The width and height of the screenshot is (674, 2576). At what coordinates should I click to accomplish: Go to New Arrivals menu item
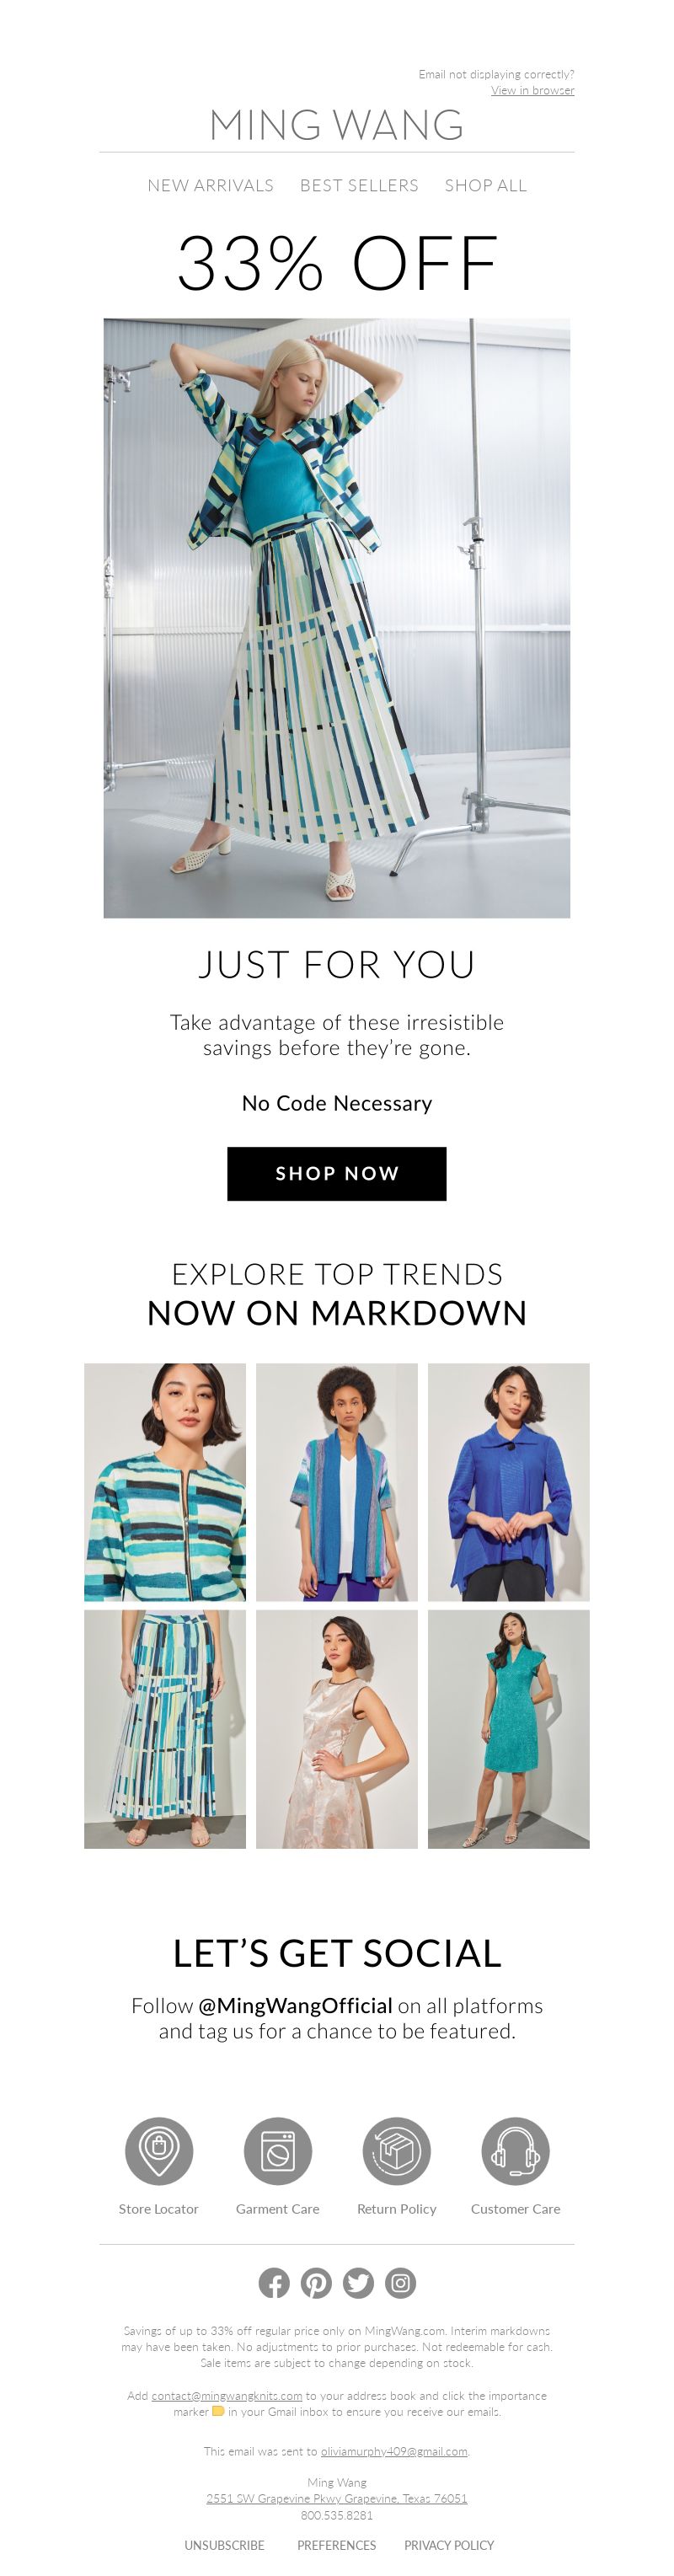tap(210, 185)
